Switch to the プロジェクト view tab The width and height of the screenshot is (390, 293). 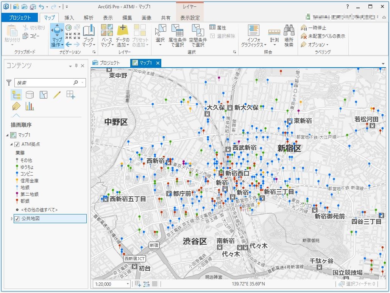pyautogui.click(x=106, y=63)
